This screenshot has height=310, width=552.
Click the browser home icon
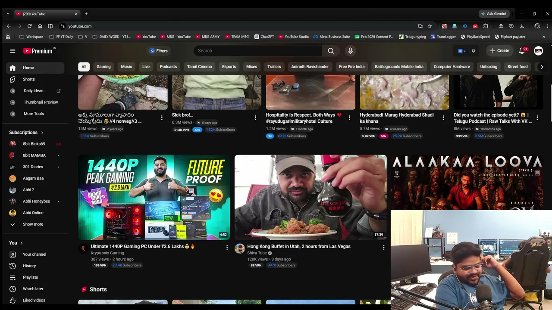(40, 26)
